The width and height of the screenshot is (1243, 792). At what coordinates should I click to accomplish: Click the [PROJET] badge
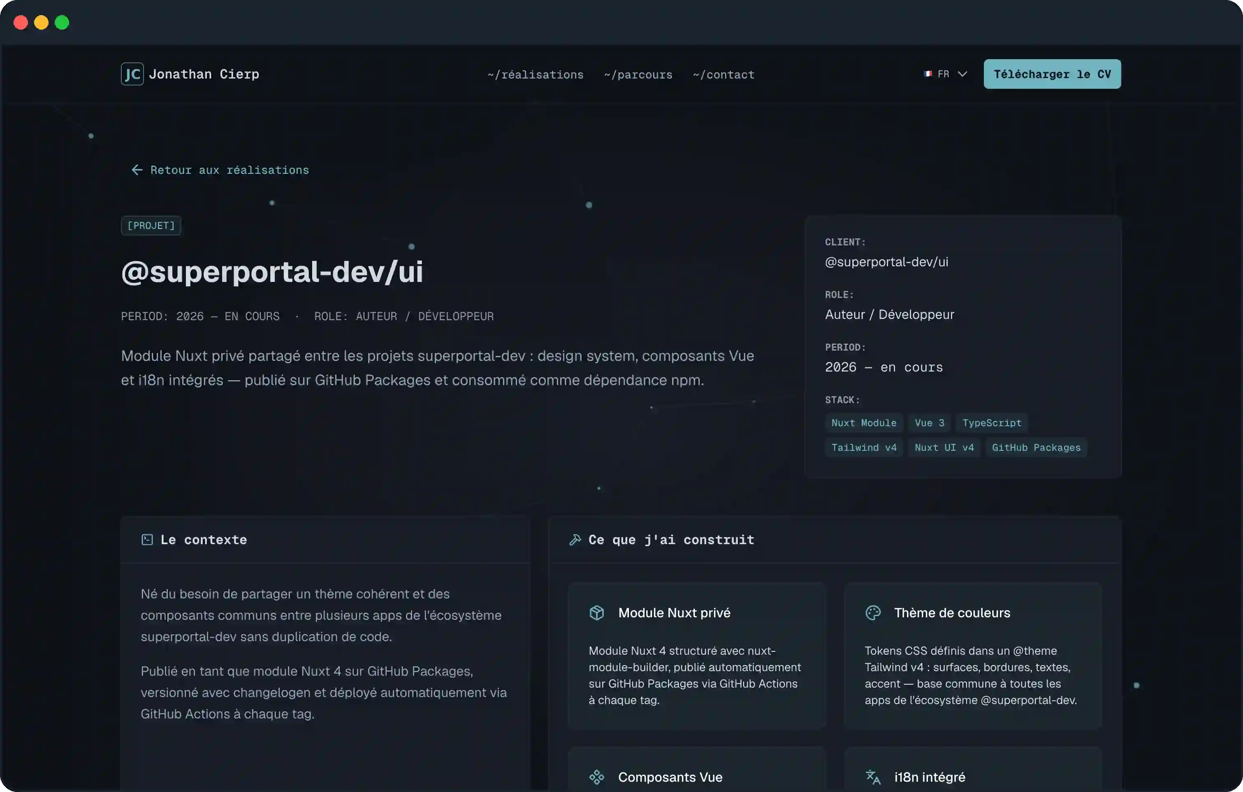(151, 226)
